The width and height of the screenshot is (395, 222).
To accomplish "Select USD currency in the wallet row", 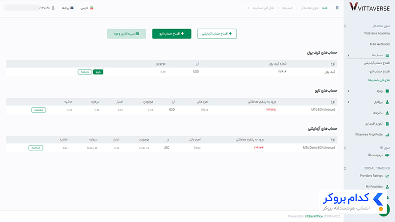I will (196, 72).
